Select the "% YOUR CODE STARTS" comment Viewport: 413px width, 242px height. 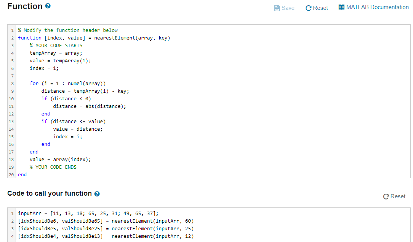[x=56, y=45]
